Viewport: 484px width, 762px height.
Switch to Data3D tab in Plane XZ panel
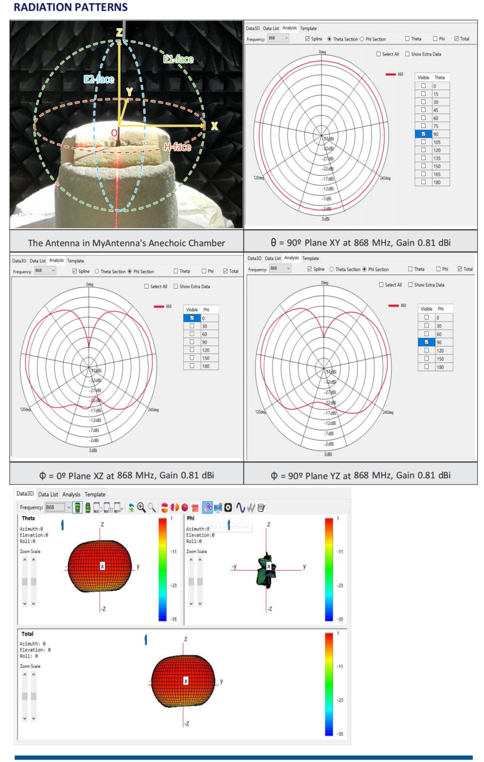19,261
